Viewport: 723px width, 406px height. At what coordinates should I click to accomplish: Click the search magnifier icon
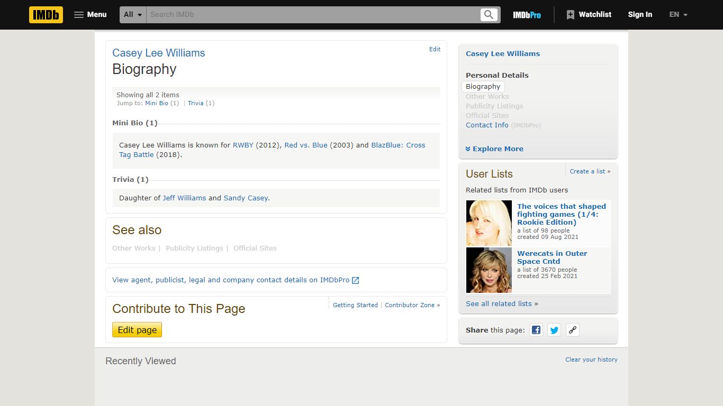click(489, 15)
